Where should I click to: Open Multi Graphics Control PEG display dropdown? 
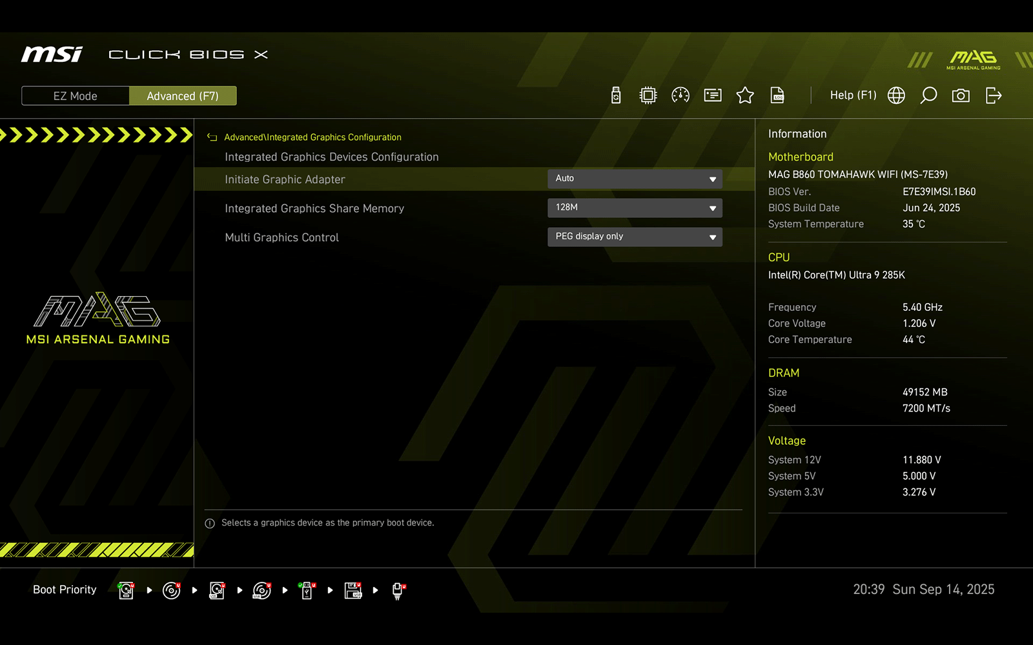635,237
